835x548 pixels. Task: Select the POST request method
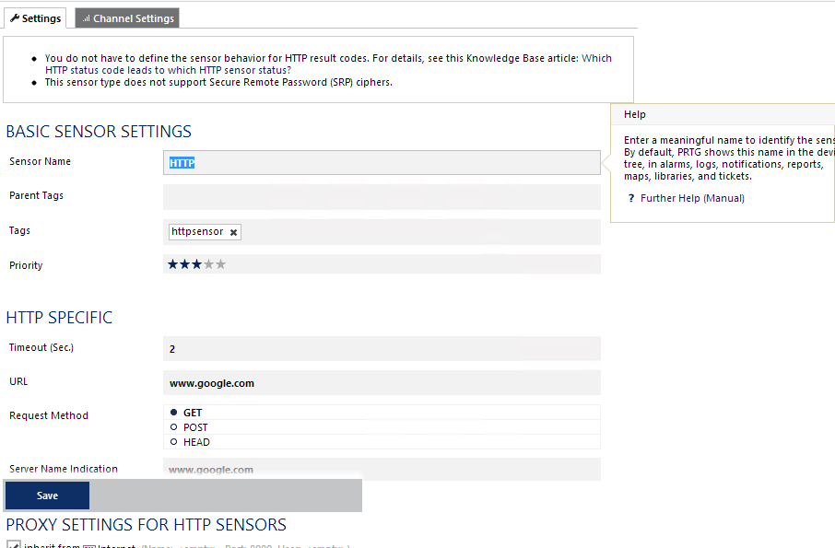click(174, 427)
